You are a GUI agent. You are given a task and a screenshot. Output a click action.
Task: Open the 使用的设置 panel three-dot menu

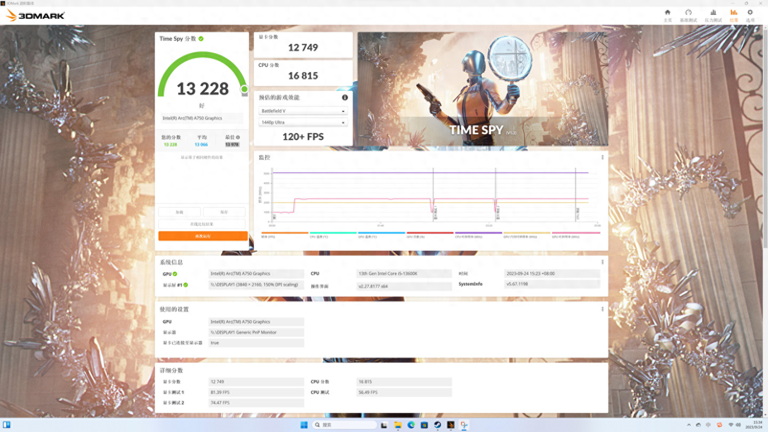(603, 309)
